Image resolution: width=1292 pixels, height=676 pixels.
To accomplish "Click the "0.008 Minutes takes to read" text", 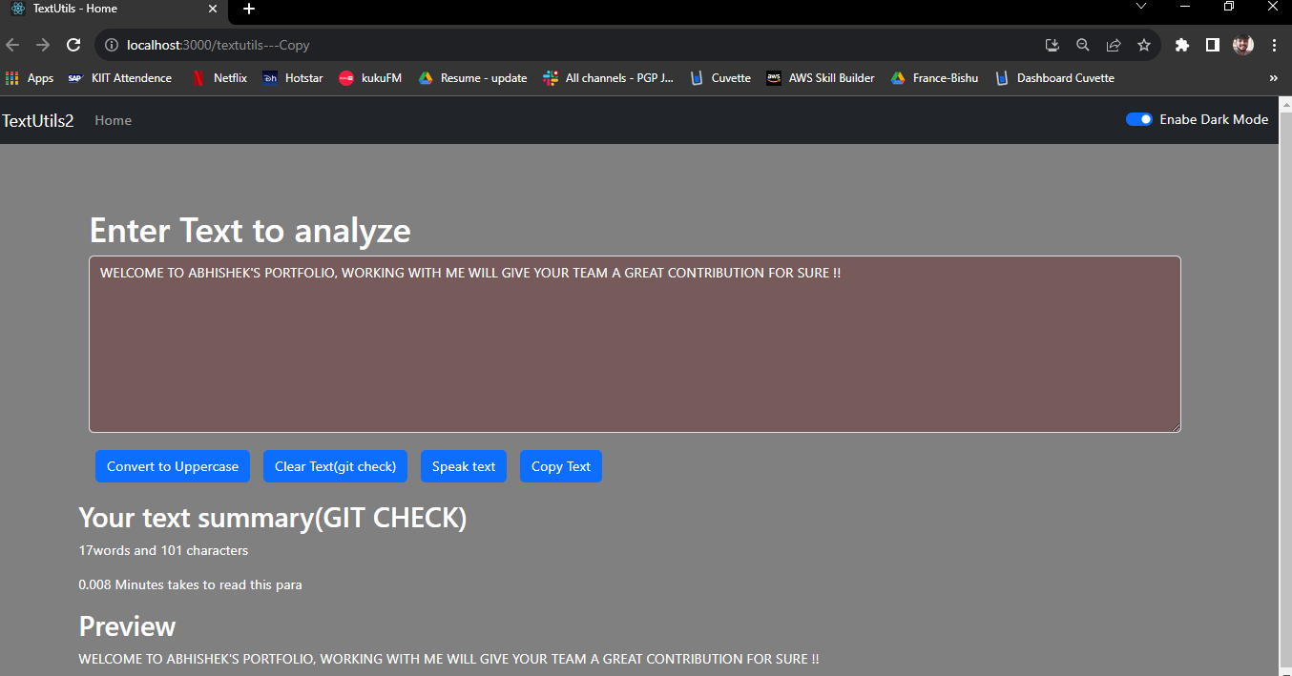I will click(190, 584).
